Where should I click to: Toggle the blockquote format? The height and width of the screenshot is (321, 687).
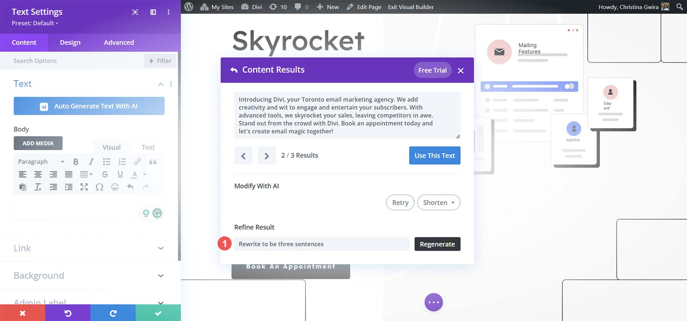coord(153,162)
